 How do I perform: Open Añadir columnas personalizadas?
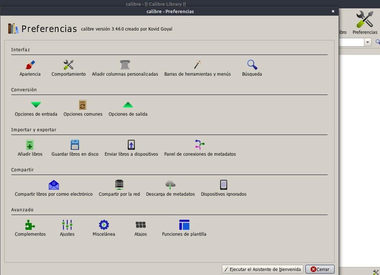click(125, 68)
